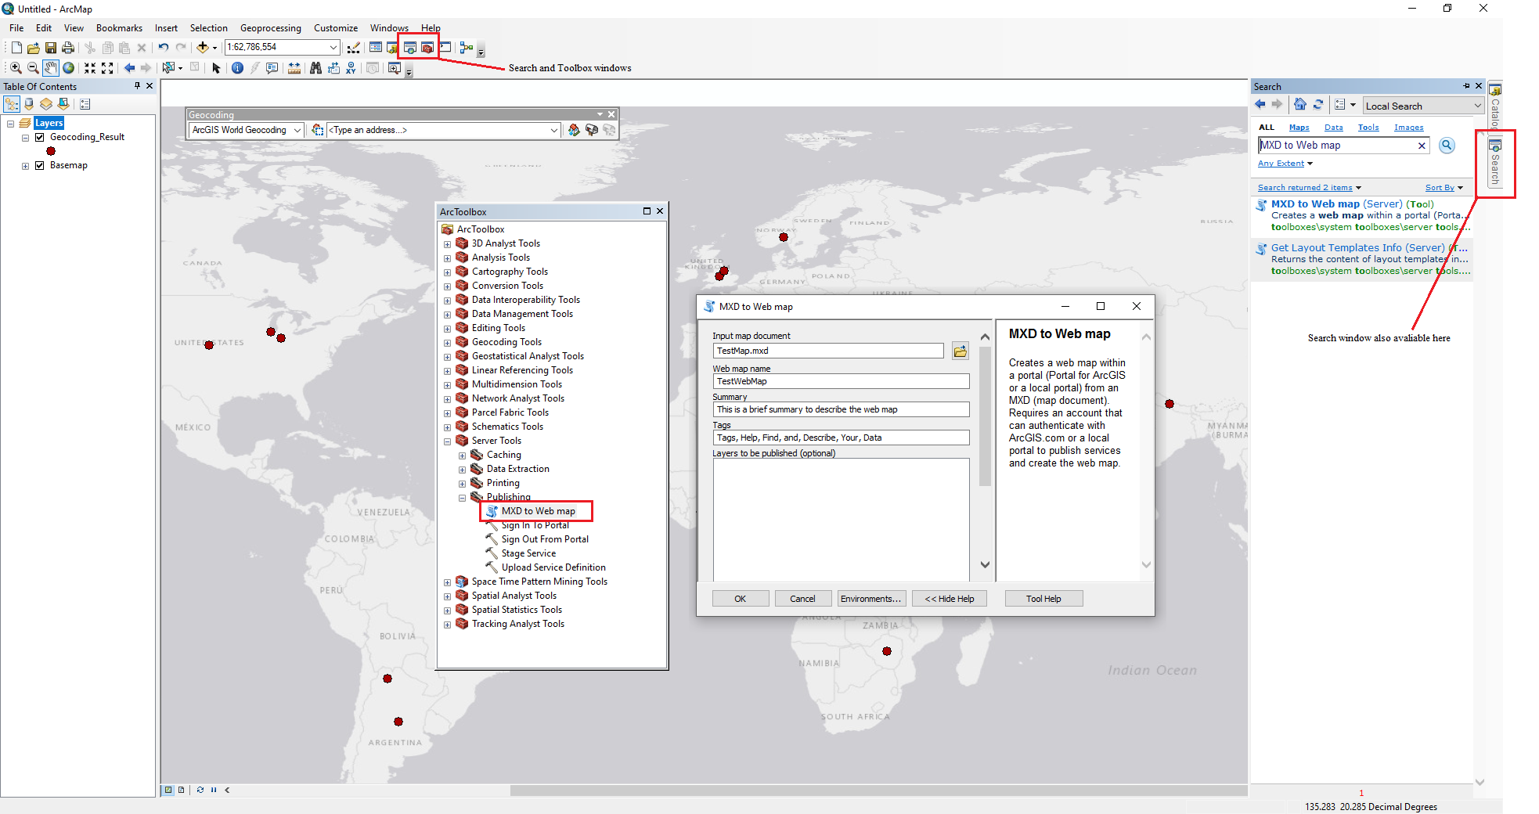The image size is (1539, 814).
Task: Expand Conversion Tools toolbox
Action: click(447, 286)
